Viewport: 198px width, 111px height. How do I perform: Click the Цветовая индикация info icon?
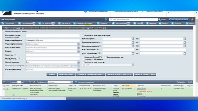(76, 82)
